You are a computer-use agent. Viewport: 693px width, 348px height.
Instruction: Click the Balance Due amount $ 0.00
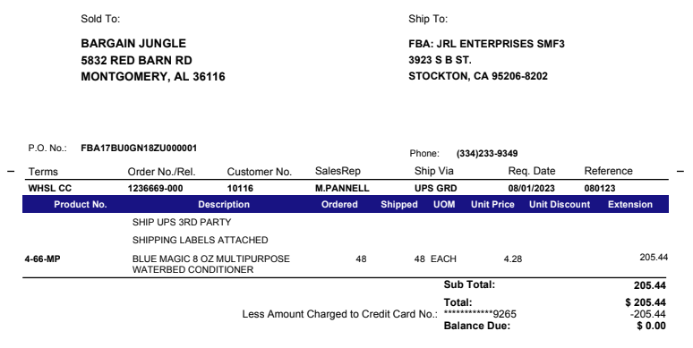[652, 326]
